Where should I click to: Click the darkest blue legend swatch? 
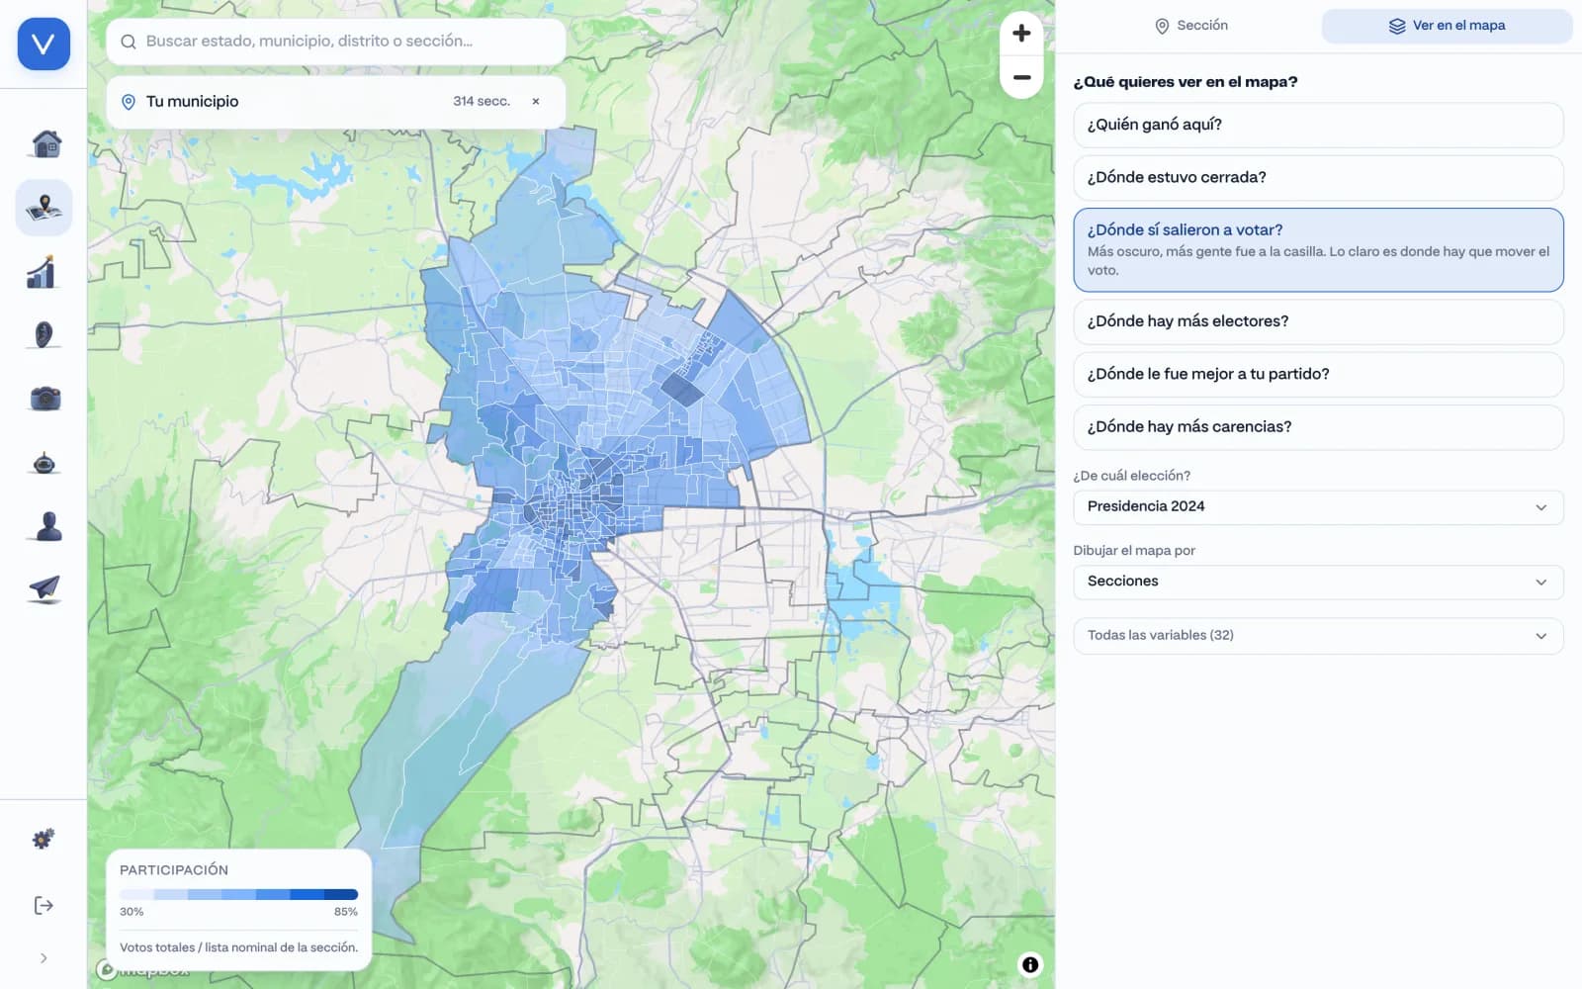(x=341, y=894)
